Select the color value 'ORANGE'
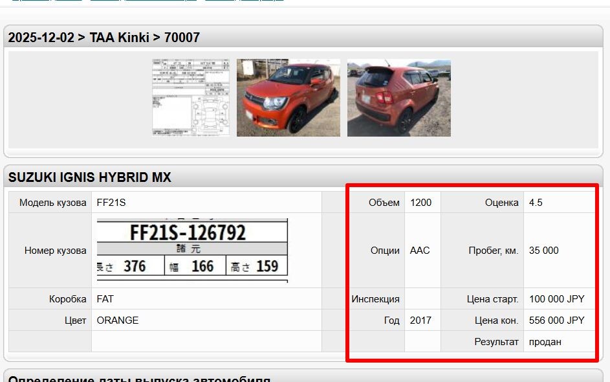The image size is (610, 382). click(118, 320)
